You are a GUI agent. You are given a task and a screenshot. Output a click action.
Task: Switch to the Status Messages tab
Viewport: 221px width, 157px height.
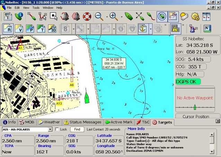point(83,122)
